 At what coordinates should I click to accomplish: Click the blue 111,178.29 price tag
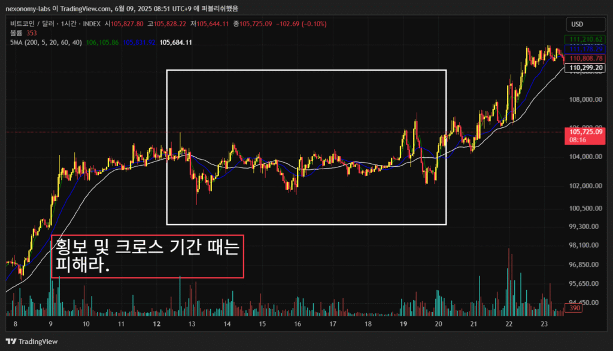coord(585,49)
